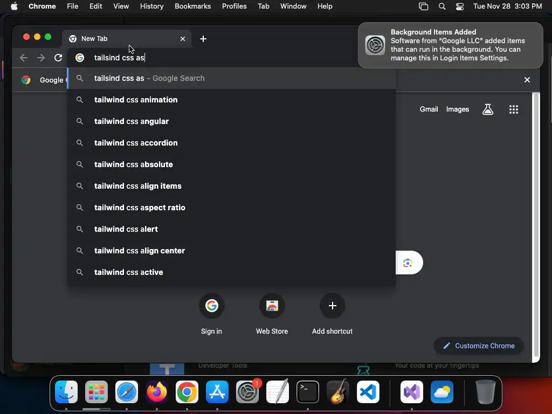Click the Images link
Screen dimensions: 552x414
pos(457,109)
